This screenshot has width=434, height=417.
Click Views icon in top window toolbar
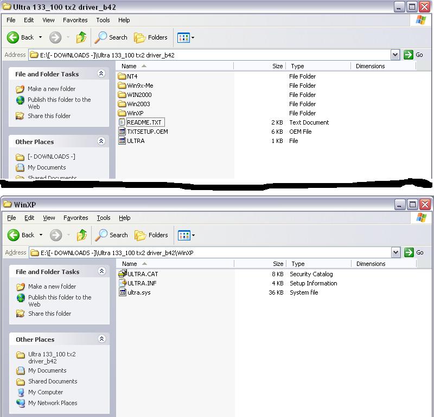click(183, 37)
